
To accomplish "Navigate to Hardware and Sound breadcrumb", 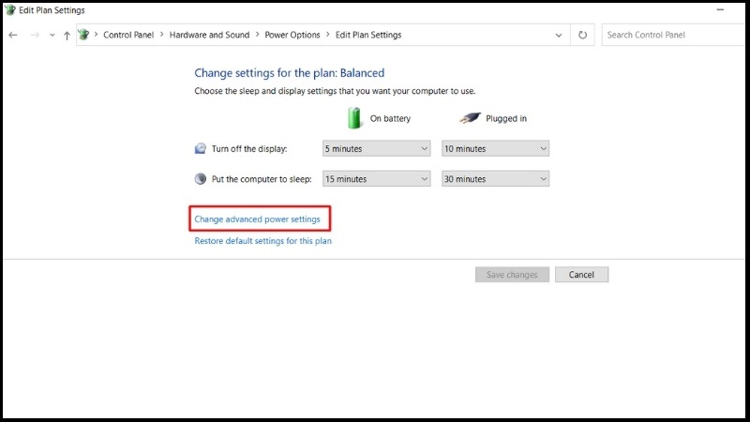I will pos(209,35).
